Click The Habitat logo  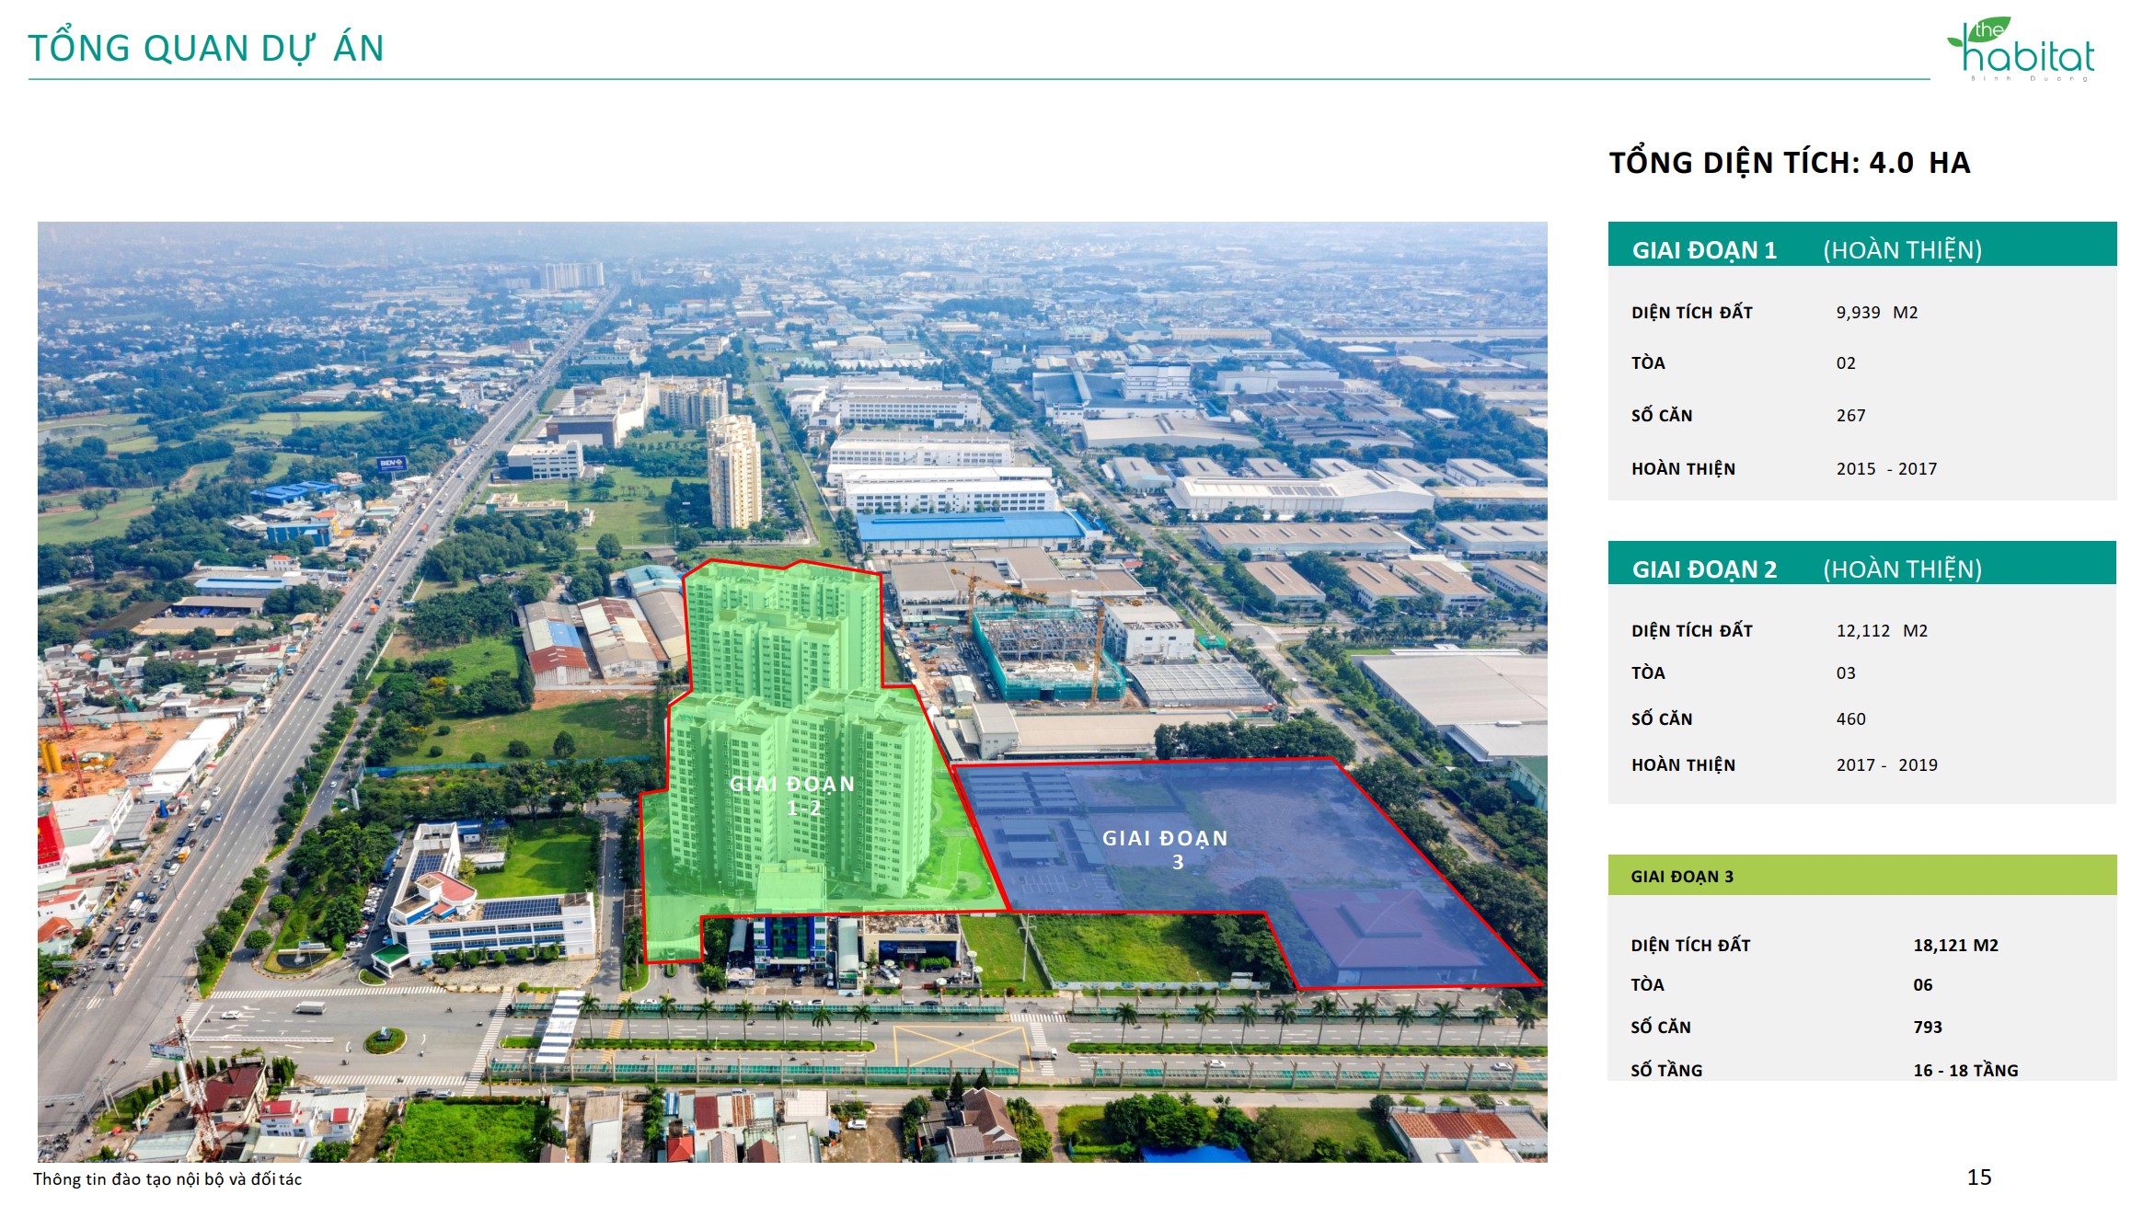(x=2021, y=49)
